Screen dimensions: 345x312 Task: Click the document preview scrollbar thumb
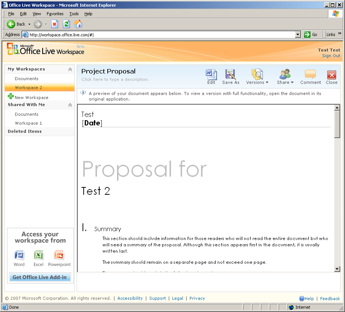pyautogui.click(x=337, y=124)
